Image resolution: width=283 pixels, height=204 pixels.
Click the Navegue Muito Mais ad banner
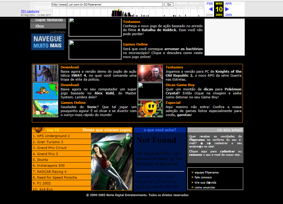point(48,42)
